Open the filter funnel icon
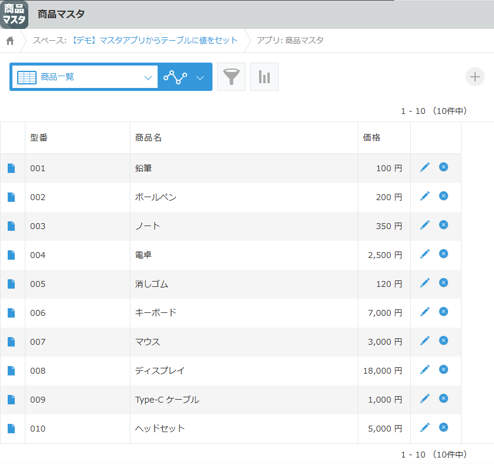This screenshot has width=494, height=464. 231,77
